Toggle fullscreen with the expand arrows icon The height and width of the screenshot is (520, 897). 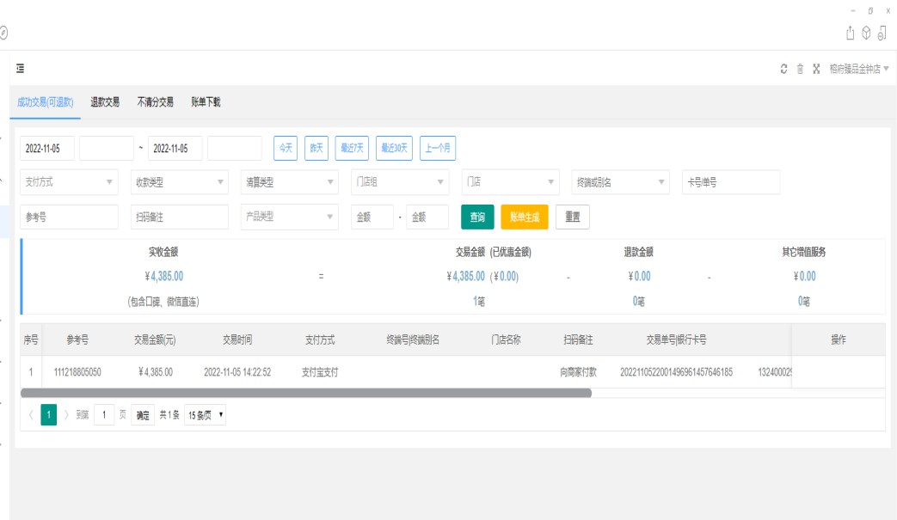tap(816, 69)
